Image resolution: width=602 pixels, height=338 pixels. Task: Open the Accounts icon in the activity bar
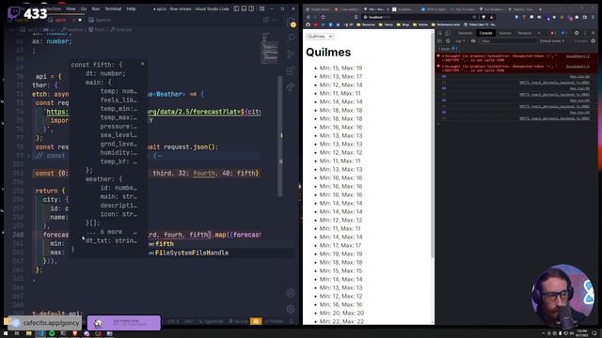tap(291, 293)
